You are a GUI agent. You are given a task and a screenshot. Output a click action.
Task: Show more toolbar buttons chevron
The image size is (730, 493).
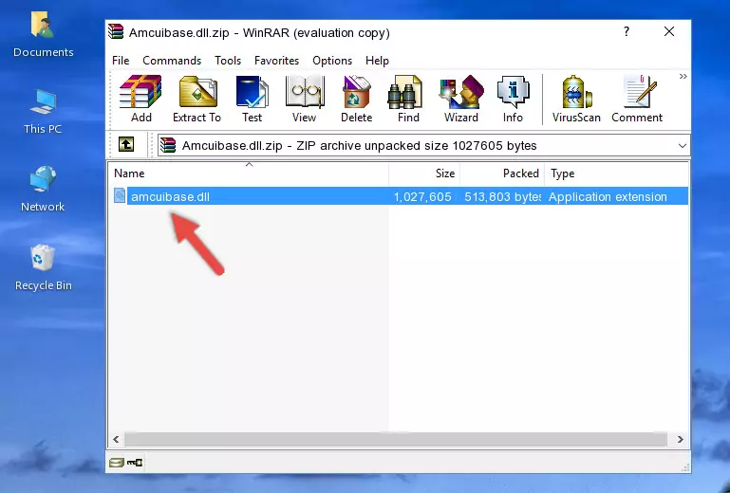click(x=683, y=76)
